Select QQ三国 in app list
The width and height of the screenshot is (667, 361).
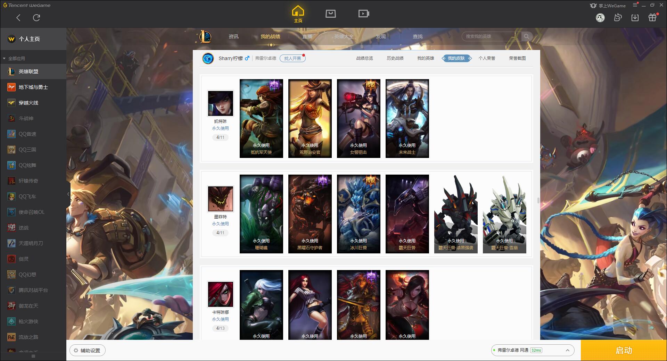coord(33,150)
